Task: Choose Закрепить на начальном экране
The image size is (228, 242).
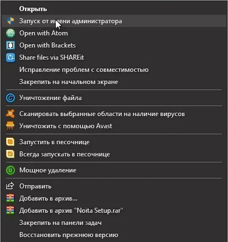Action: (x=114, y=82)
